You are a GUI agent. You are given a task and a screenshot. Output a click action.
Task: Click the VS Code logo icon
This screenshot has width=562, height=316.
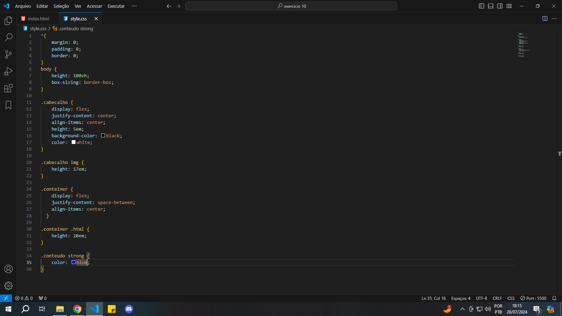6,6
